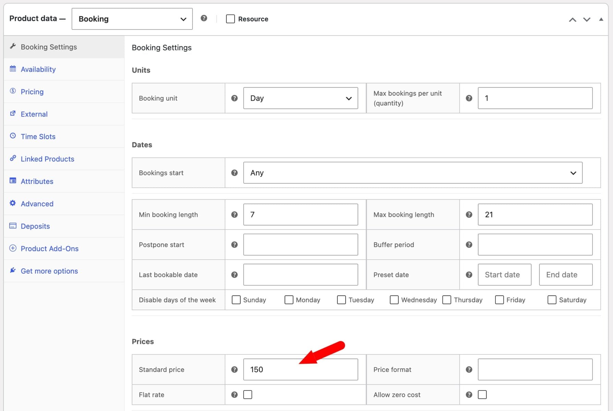Go to the Deposits tab

click(x=64, y=226)
